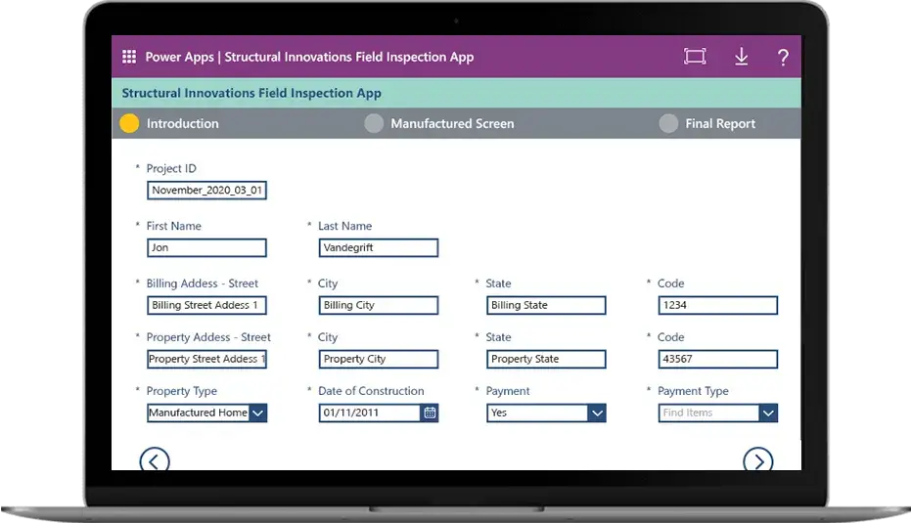Switch to the Introduction tab label

point(182,123)
